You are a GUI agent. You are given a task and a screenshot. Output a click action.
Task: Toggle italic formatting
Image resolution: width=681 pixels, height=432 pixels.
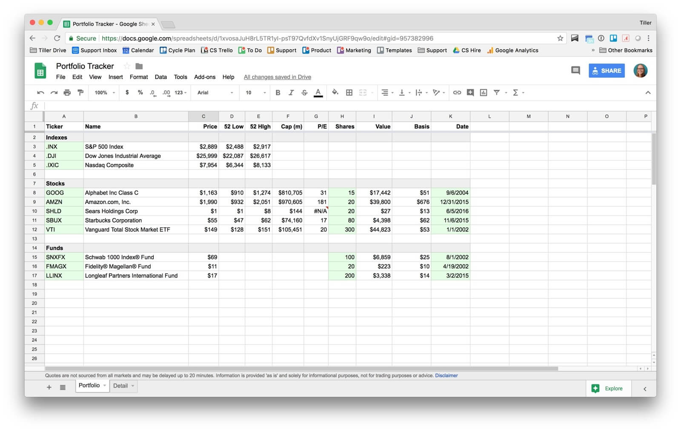291,92
